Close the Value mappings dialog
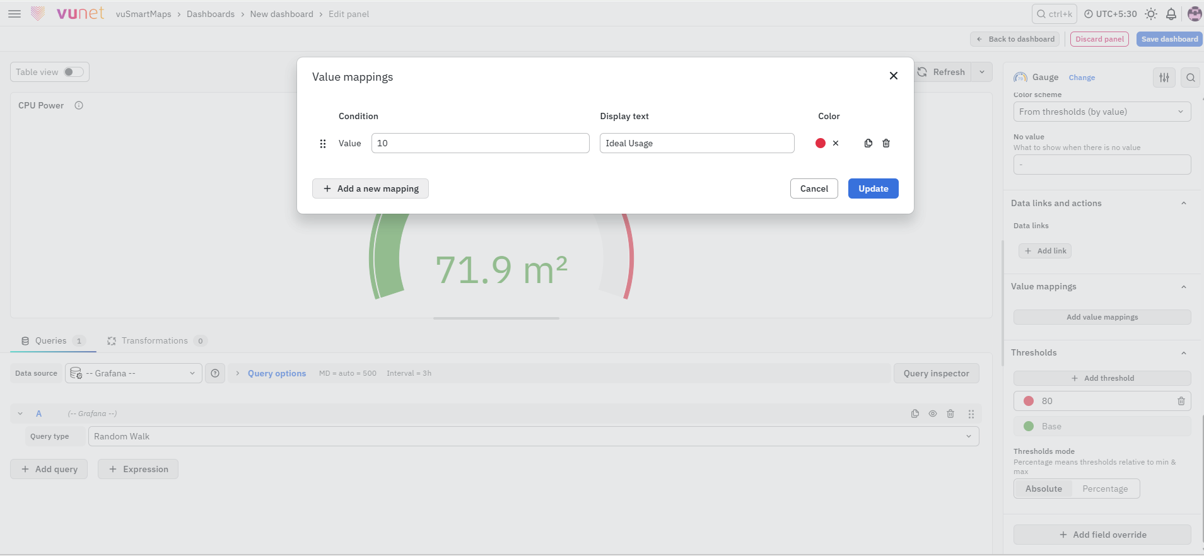Viewport: 1204px width, 556px height. [x=894, y=76]
